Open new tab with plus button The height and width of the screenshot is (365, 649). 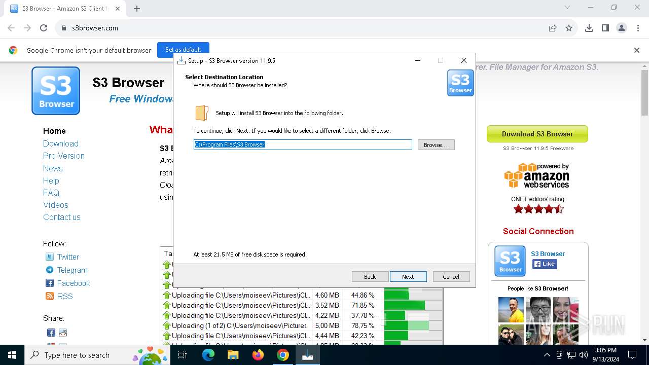(137, 8)
